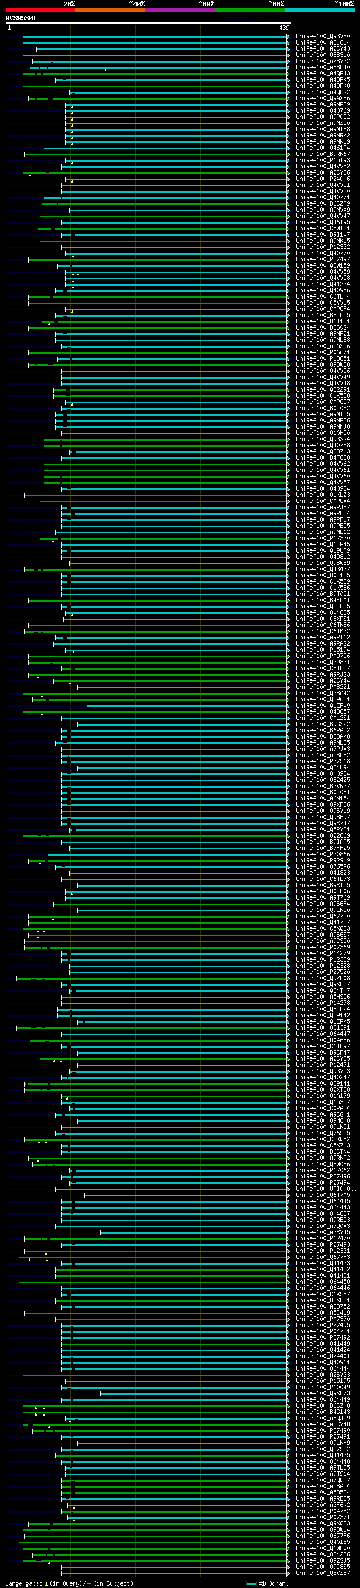The width and height of the screenshot is (360, 1588).
Task: Select the UniRef100_A8QJP9 label
Action: (323, 1418)
